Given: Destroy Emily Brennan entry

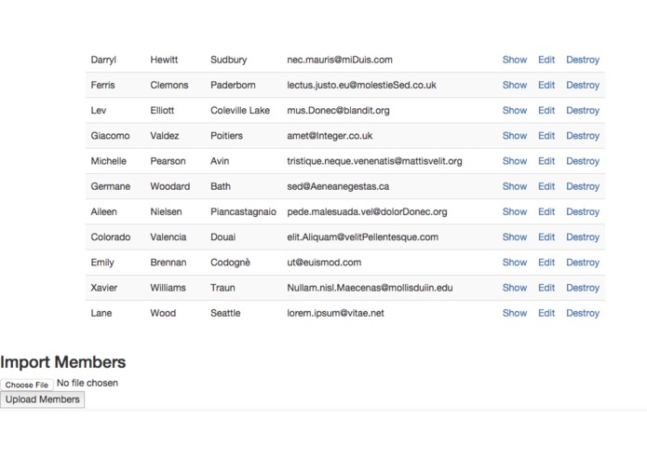Looking at the screenshot, I should (583, 263).
